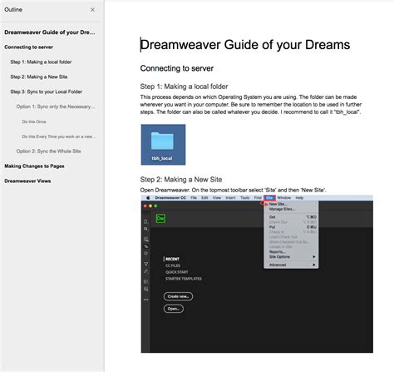The width and height of the screenshot is (394, 372).
Task: Open the Help menu in Dreamweaver screenshot
Action: tap(299, 198)
